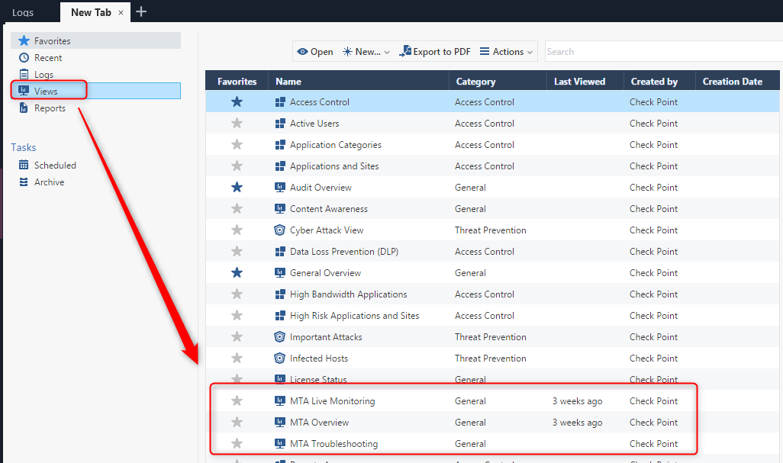
Task: Click Threat Prevention category of Infected Hosts
Action: 491,359
